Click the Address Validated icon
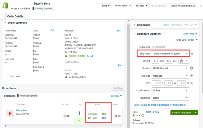 click(66, 56)
